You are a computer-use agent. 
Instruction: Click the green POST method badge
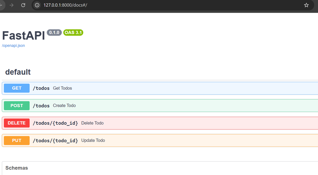click(x=17, y=105)
